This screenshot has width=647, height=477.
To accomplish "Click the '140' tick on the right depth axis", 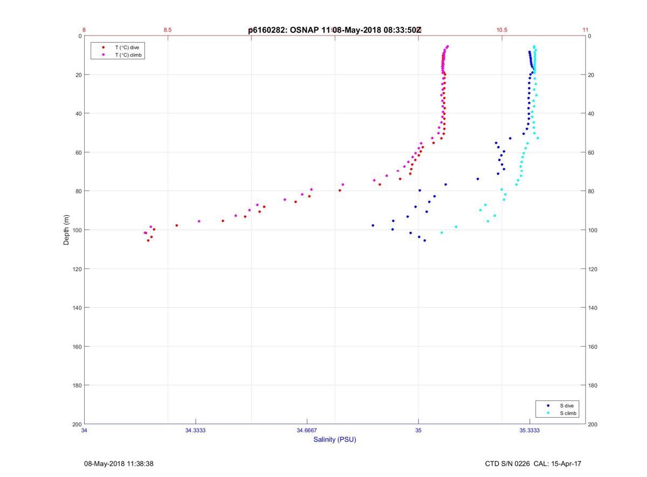I will 593,308.
